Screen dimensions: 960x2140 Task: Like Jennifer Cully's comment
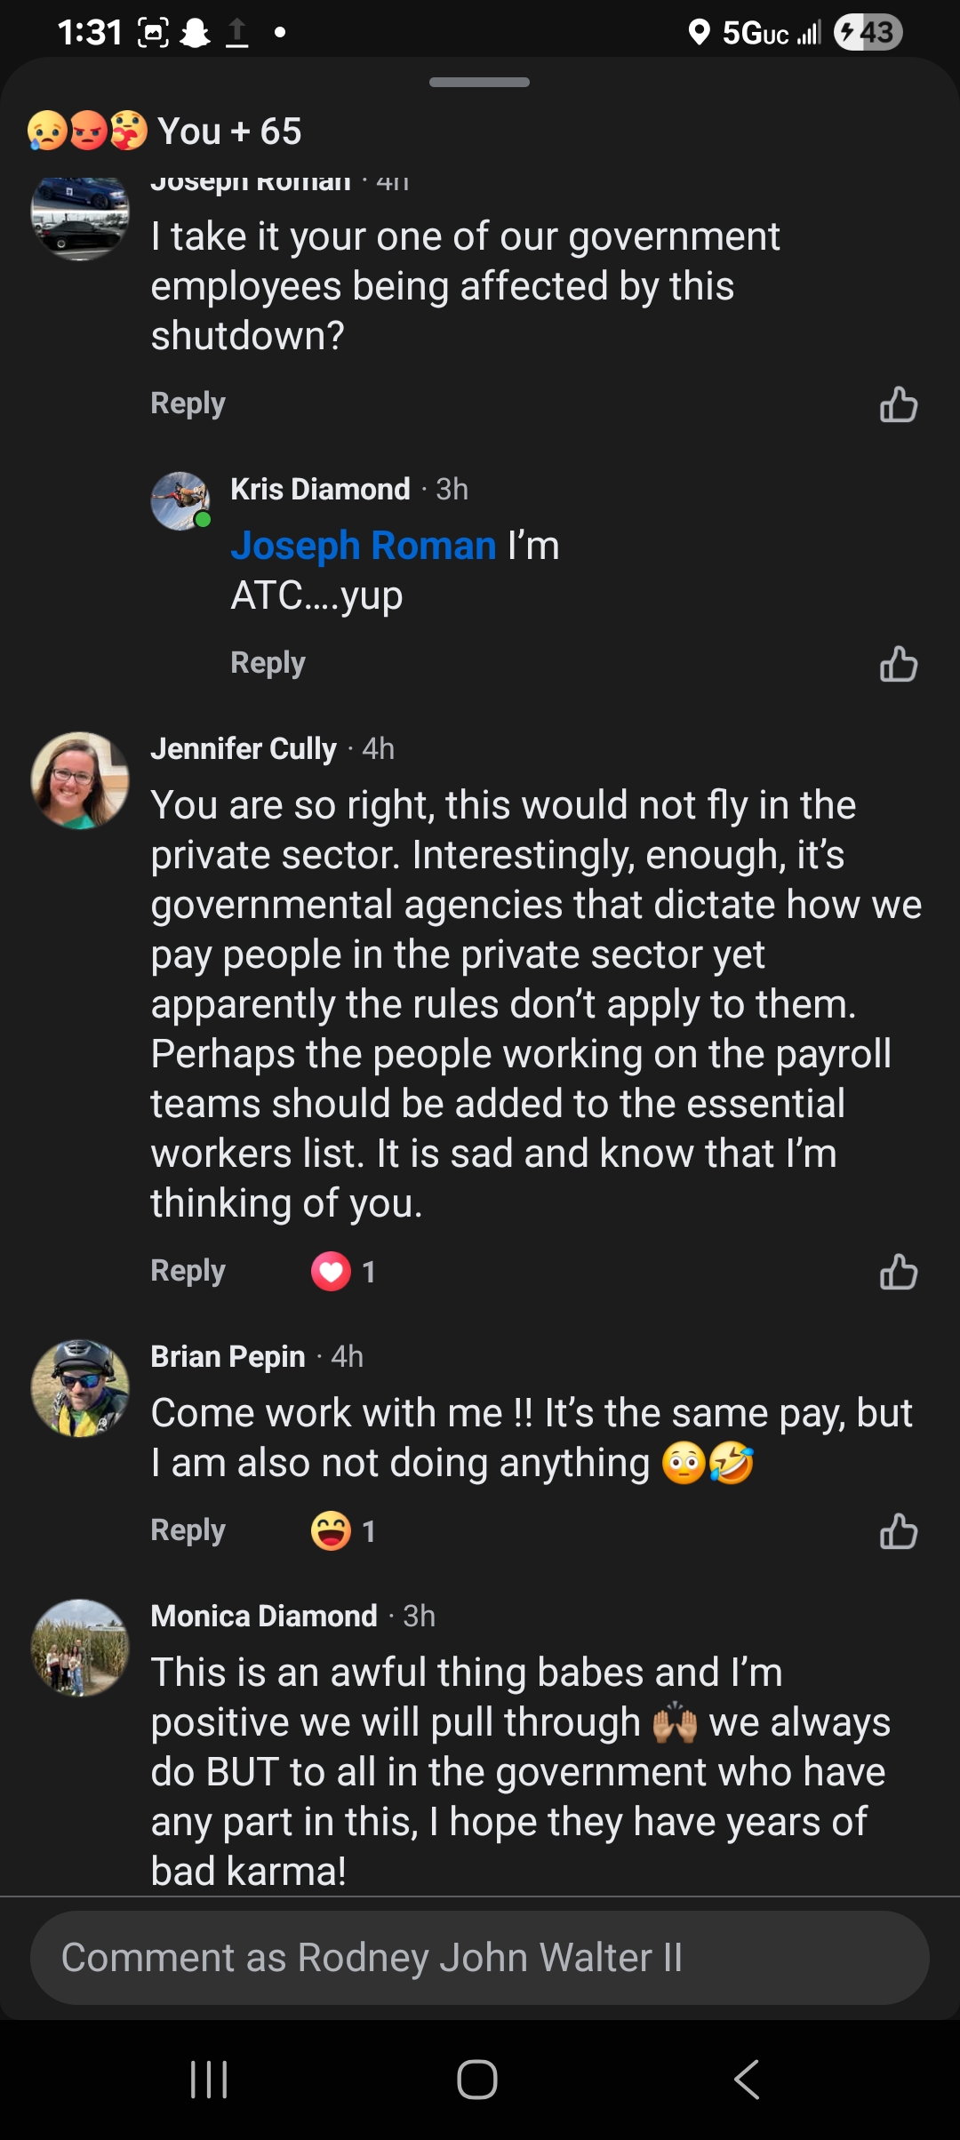pyautogui.click(x=898, y=1272)
